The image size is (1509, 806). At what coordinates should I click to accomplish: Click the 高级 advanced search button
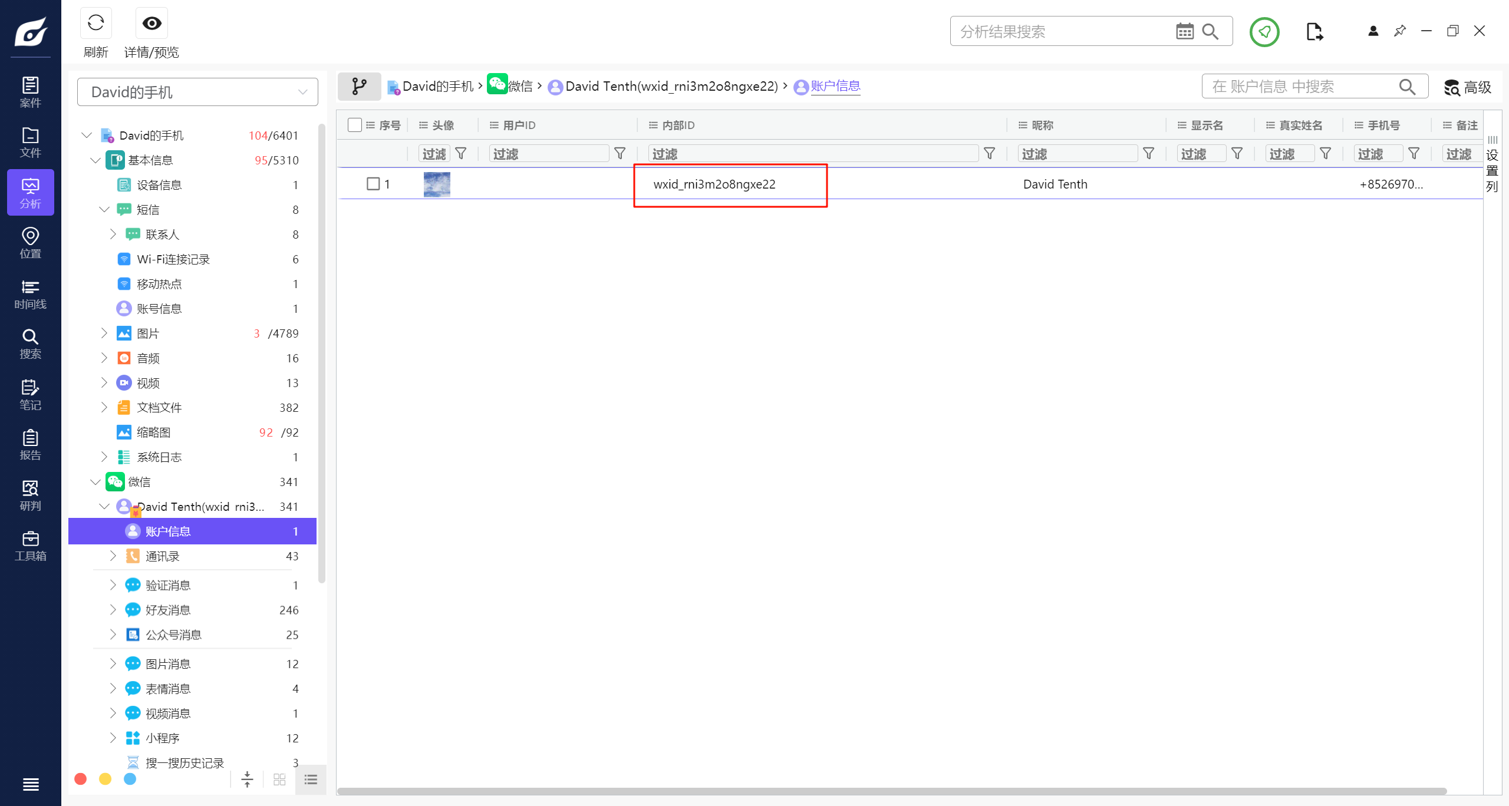tap(1468, 87)
